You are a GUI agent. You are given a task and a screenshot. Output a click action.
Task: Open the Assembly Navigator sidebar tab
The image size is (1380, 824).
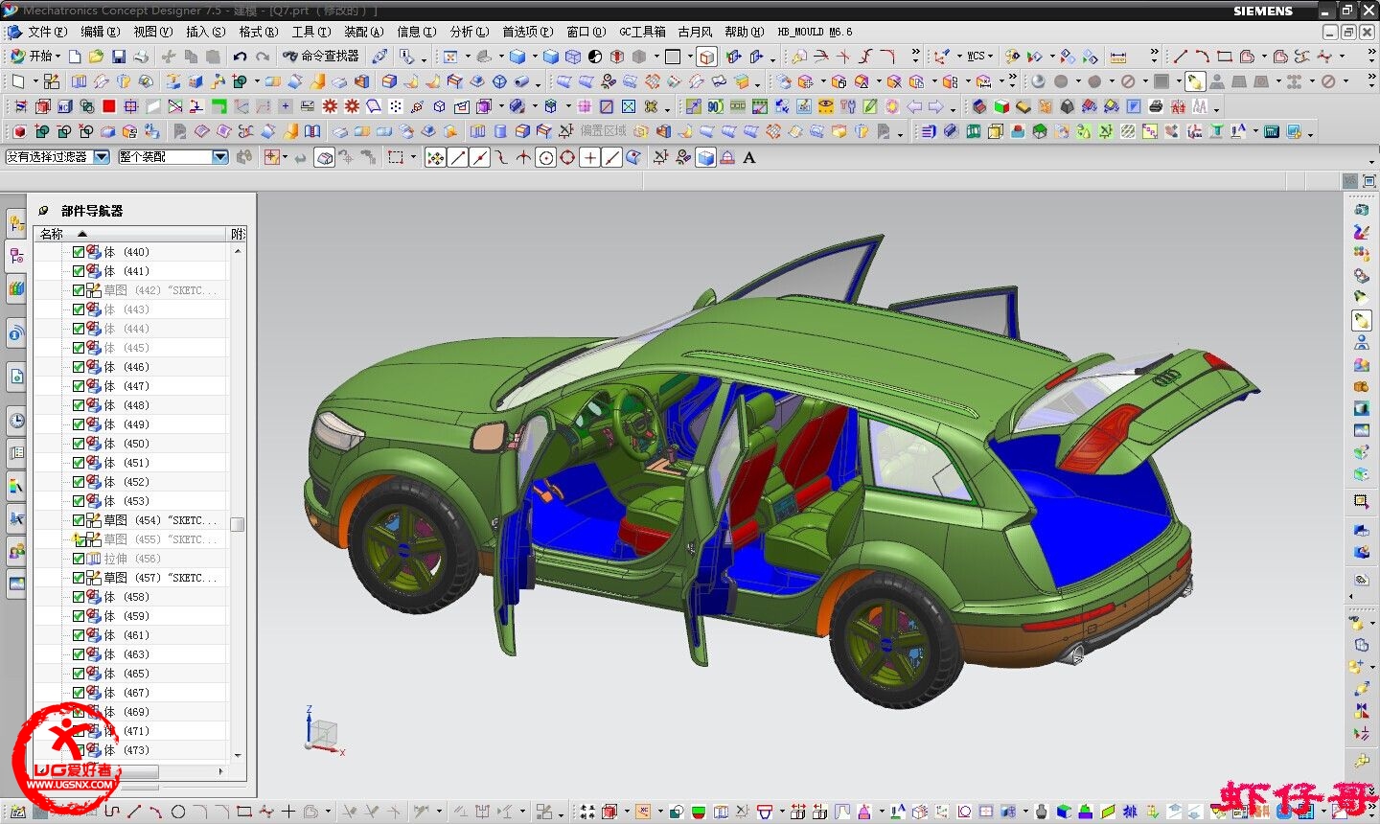pyautogui.click(x=16, y=224)
